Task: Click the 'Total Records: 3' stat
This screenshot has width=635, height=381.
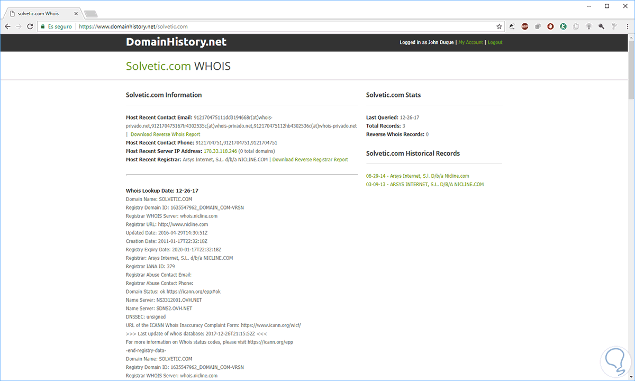Action: pos(386,126)
